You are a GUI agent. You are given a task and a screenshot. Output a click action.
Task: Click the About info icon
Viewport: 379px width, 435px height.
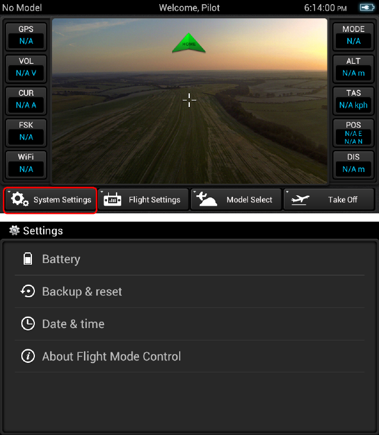pyautogui.click(x=28, y=356)
